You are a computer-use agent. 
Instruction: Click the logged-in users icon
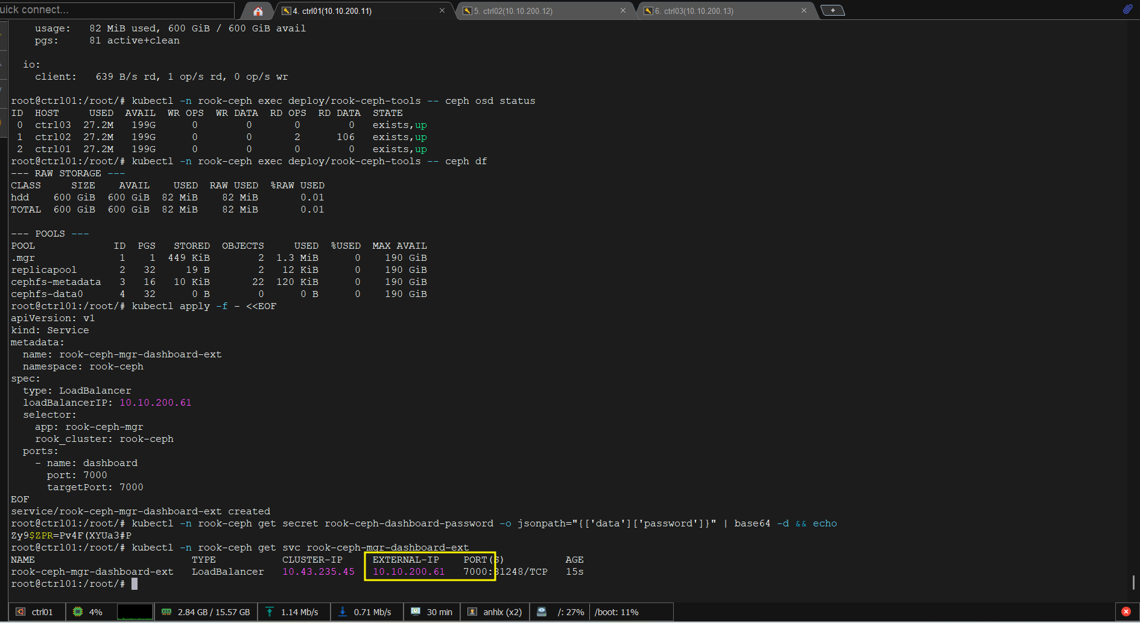pos(472,612)
